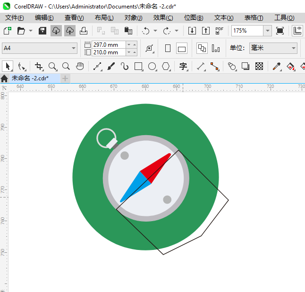Screen dimensions: 305x292
Task: Toggle landscape page orientation
Action: click(x=182, y=48)
